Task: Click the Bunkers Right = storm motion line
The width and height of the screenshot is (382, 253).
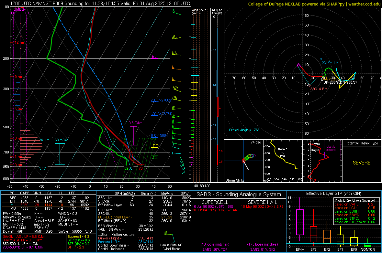Action: 126,238
